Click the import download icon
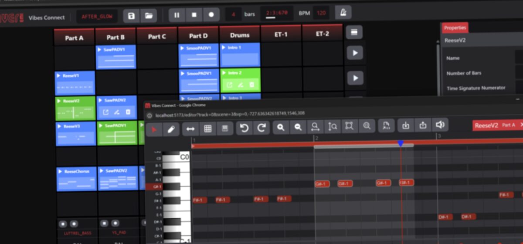The height and width of the screenshot is (244, 523). pos(406,125)
